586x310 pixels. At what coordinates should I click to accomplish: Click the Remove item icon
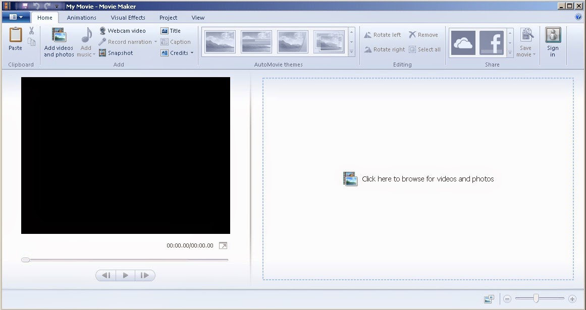tap(423, 34)
